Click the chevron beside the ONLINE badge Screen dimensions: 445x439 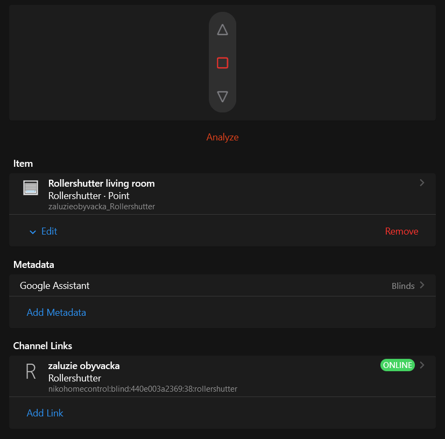(422, 365)
